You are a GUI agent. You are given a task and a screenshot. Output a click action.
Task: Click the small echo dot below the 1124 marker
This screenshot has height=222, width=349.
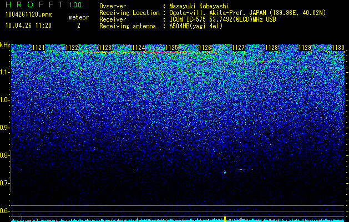click(x=137, y=169)
